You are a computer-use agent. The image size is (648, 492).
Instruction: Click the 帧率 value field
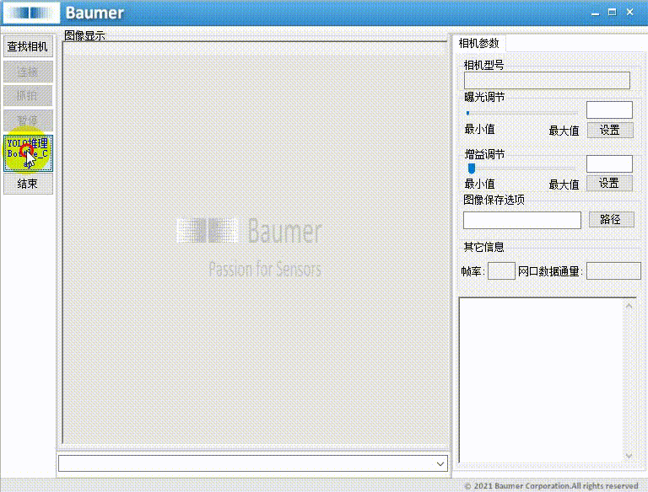(501, 270)
